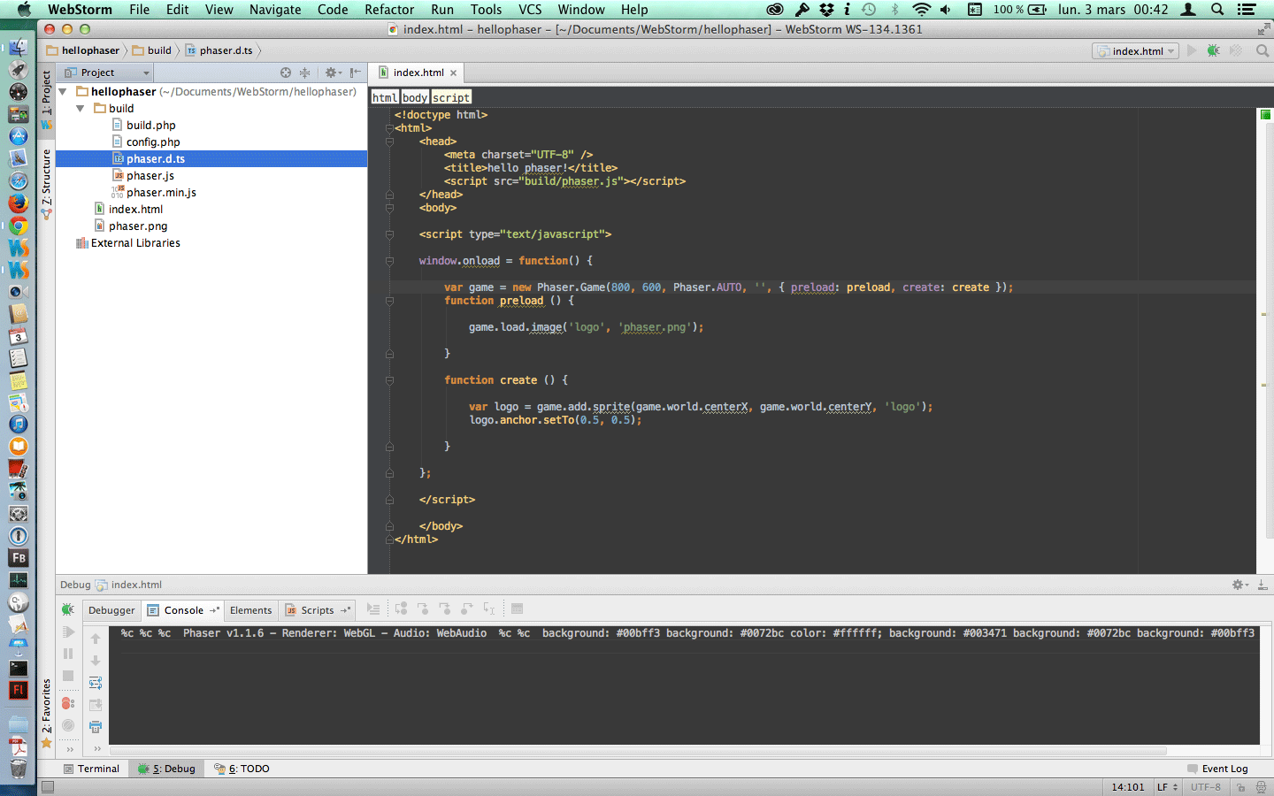Click Step Into icon in debug toolbar
Screen dimensions: 1274x796
(423, 609)
